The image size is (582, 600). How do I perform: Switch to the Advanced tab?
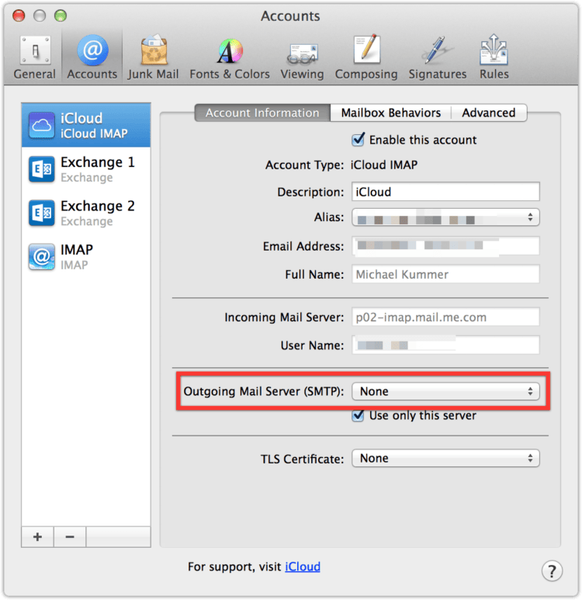click(x=489, y=113)
